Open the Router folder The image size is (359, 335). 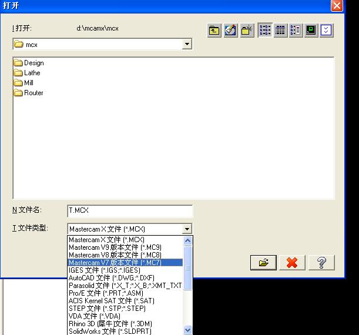coord(28,93)
